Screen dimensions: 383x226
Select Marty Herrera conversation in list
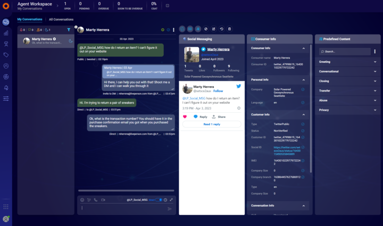coord(46,41)
